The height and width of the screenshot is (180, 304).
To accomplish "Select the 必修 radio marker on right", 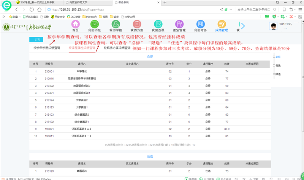I will (x=274, y=57).
